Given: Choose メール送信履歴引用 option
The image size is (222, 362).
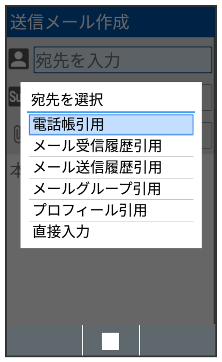Looking at the screenshot, I should [111, 167].
